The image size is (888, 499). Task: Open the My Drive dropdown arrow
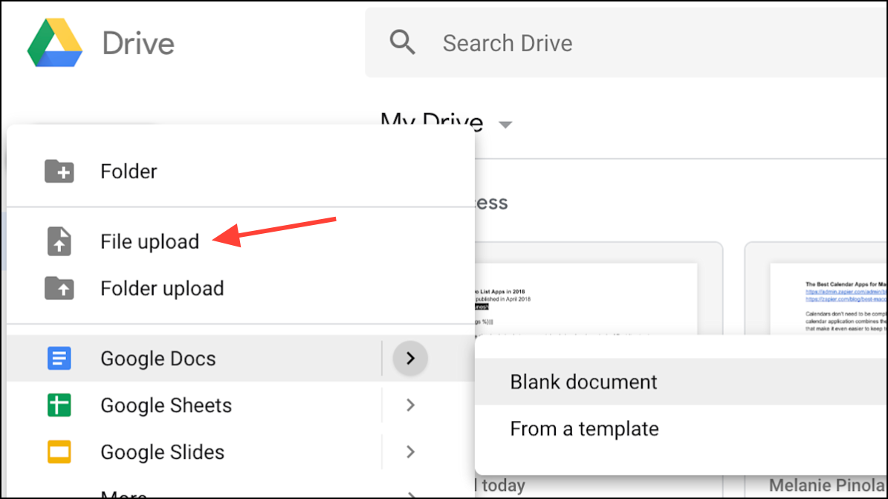coord(505,125)
